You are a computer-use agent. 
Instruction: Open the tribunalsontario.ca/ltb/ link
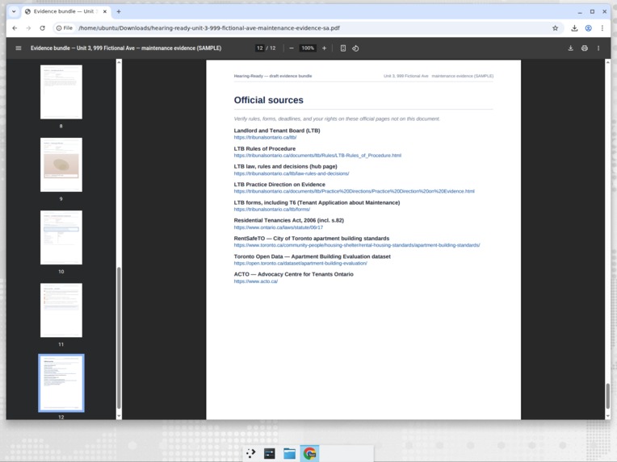[x=265, y=138]
